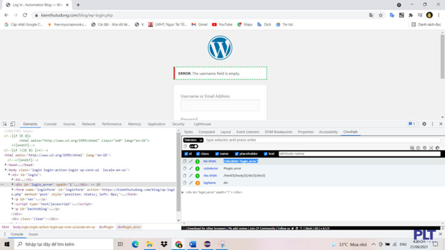Expand the p id="nav" node
The width and height of the screenshot is (445, 250).
pos(12,199)
